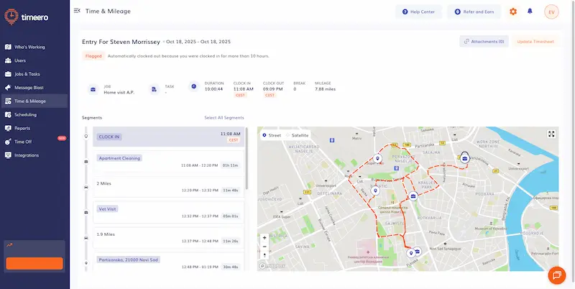Click the location pin marker near Super Vero

(x=377, y=158)
